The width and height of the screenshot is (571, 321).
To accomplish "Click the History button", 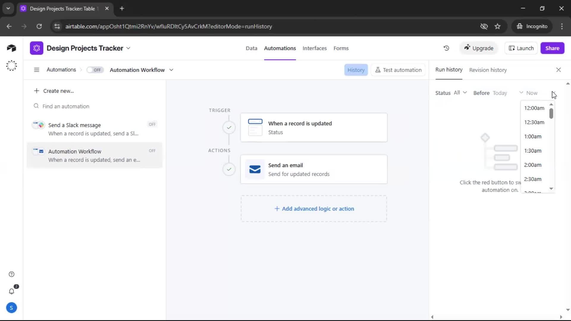I will point(356,70).
